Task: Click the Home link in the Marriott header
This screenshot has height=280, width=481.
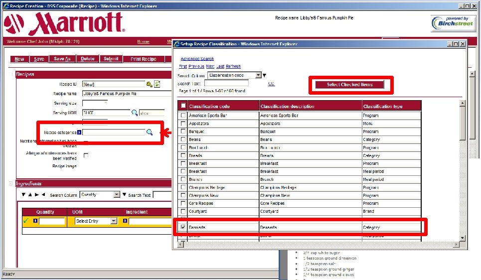Action: click(143, 41)
